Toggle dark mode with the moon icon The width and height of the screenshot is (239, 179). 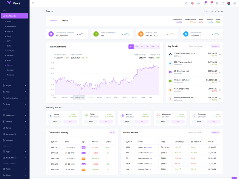coord(198,3)
